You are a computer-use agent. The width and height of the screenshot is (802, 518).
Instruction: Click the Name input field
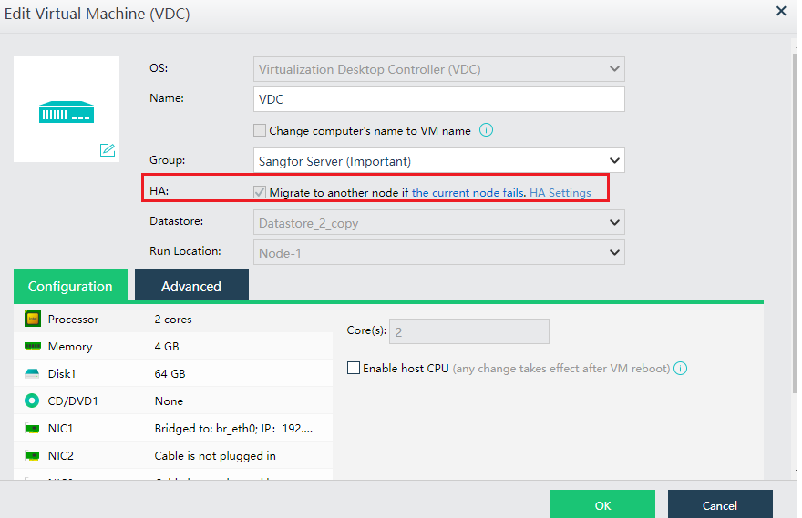pos(439,99)
